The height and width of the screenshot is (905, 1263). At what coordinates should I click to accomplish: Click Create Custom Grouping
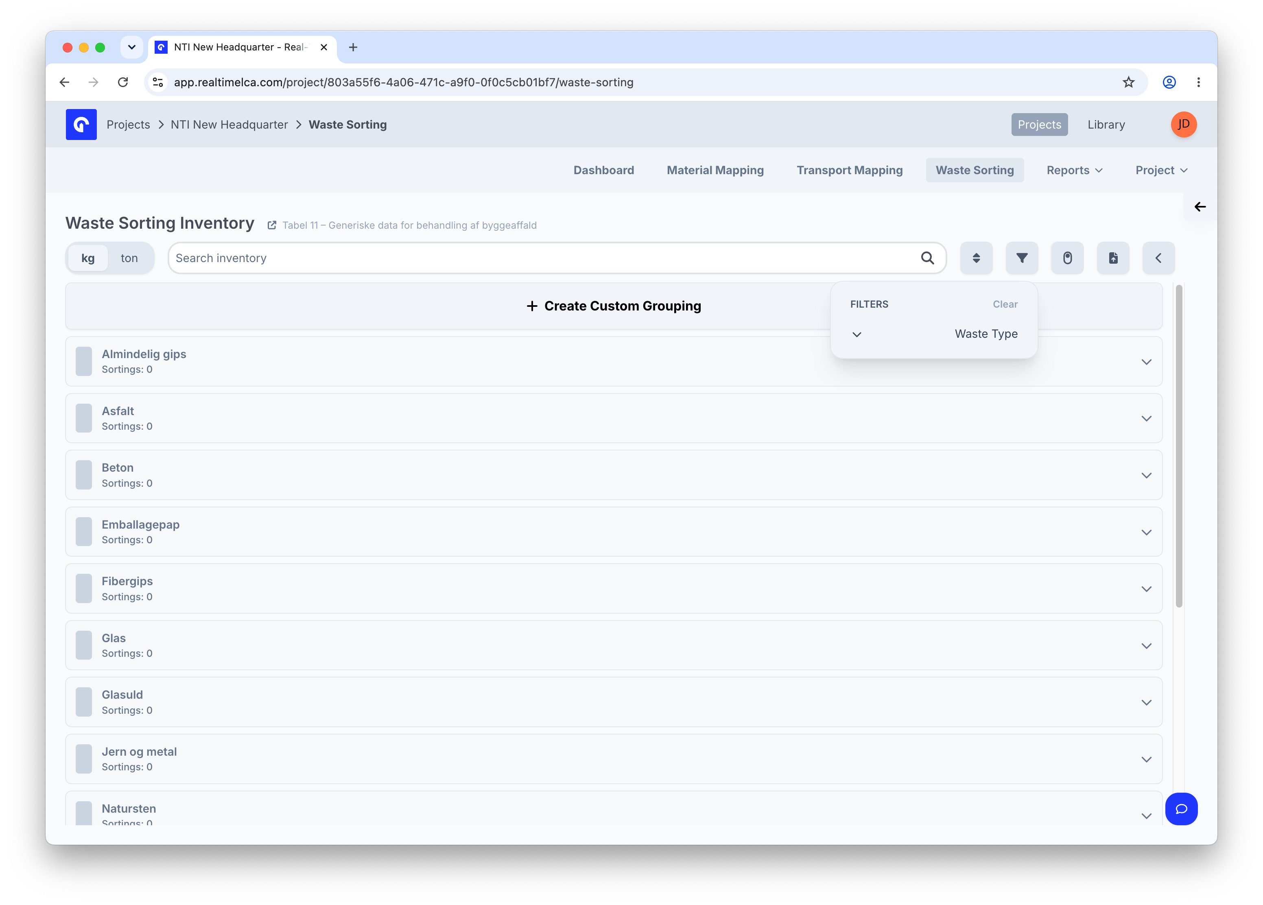(614, 306)
